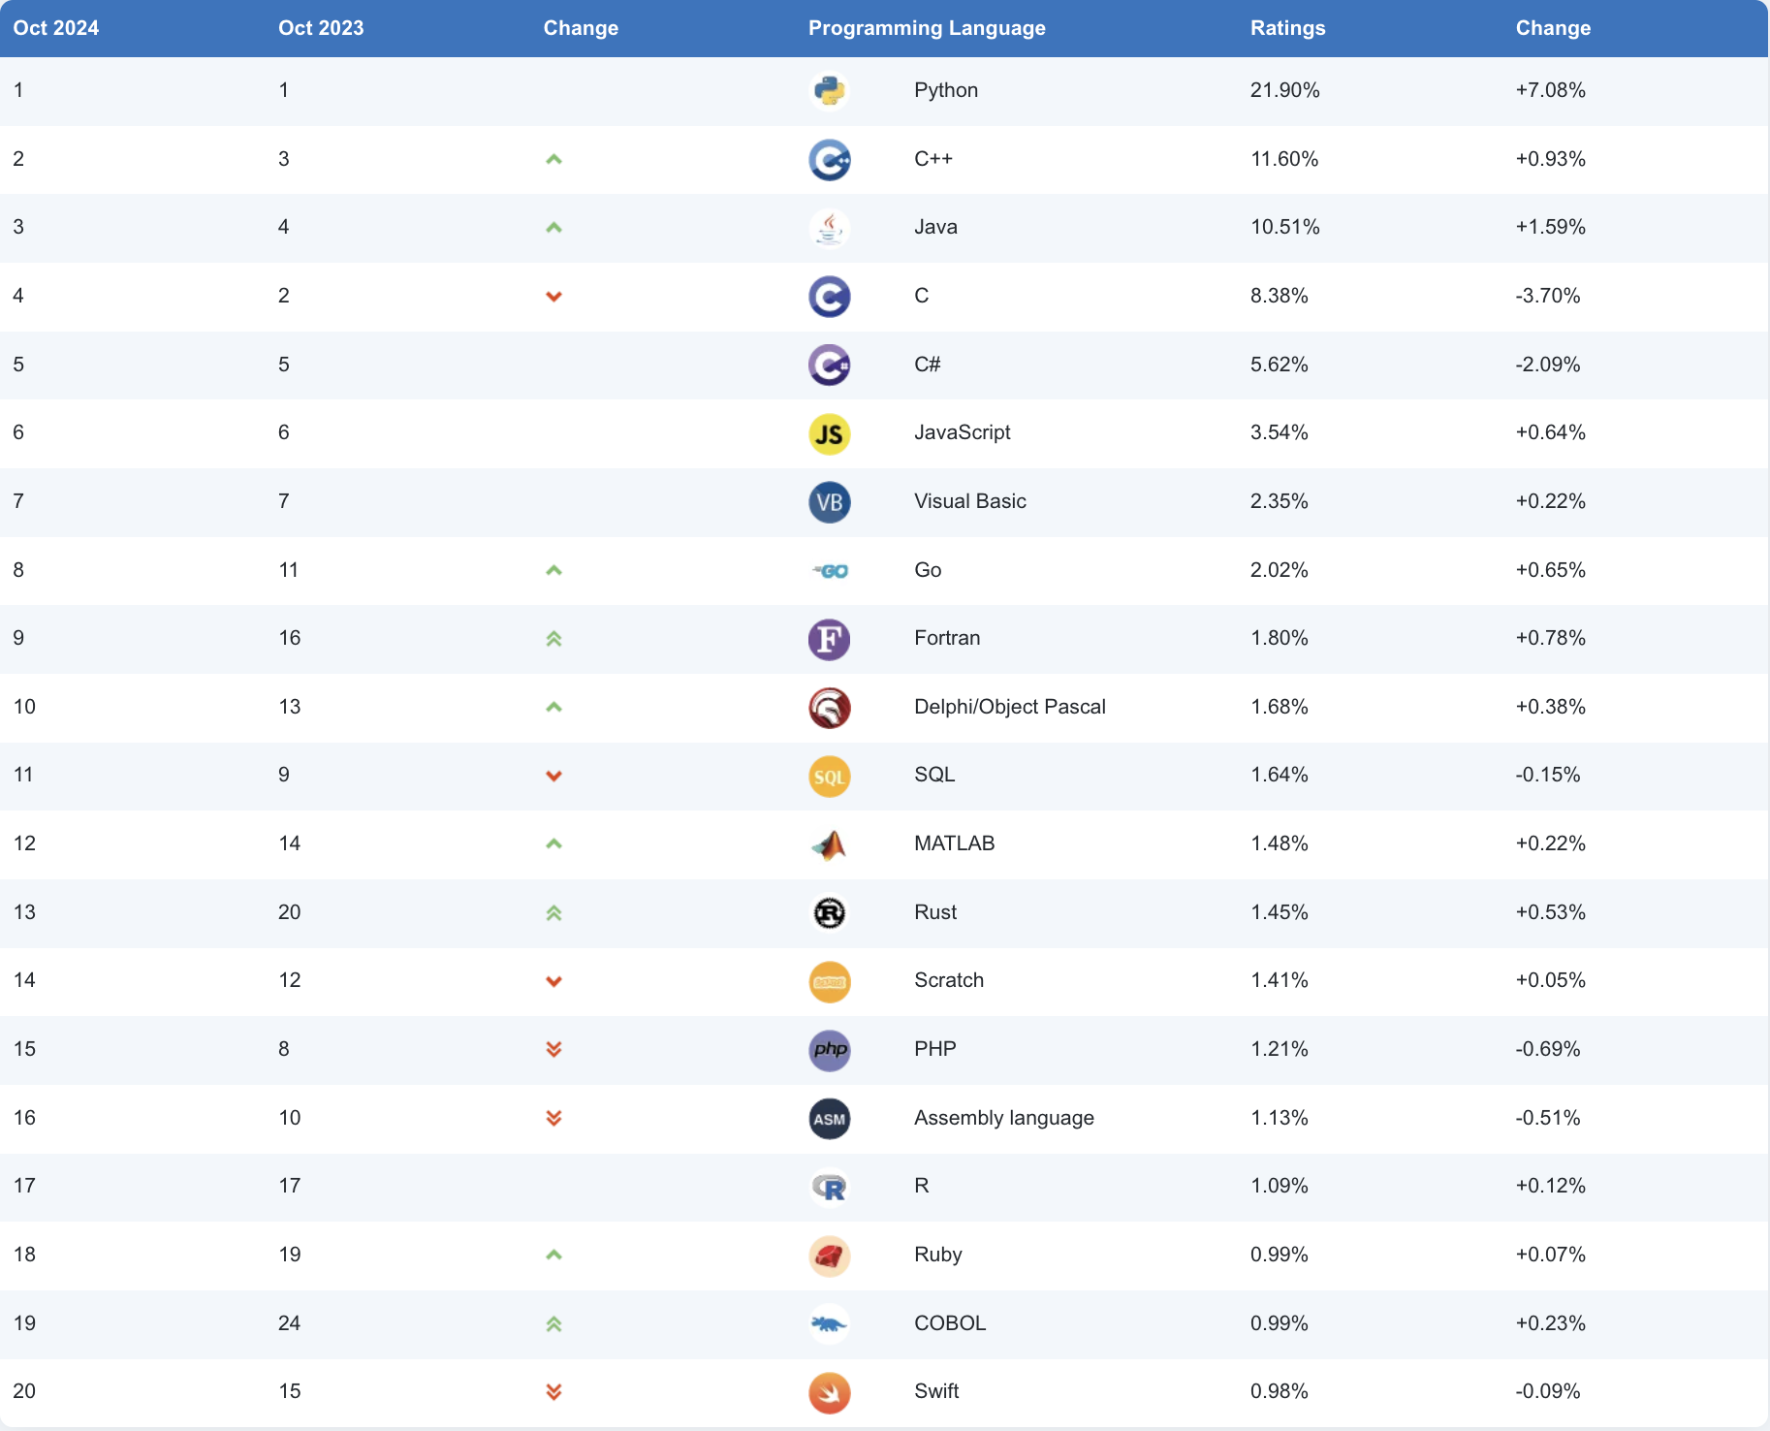Click the Visual Basic VB icon
The image size is (1770, 1431).
[829, 502]
